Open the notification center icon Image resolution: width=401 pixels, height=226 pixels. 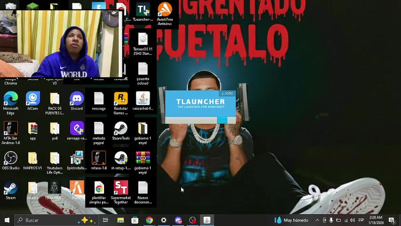[x=392, y=220]
